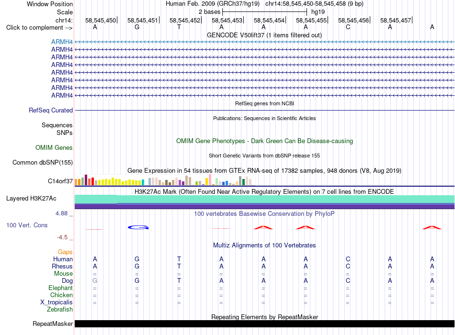Click the C14orf37 GTEx gene label
This screenshot has width=455, height=335.
point(60,181)
